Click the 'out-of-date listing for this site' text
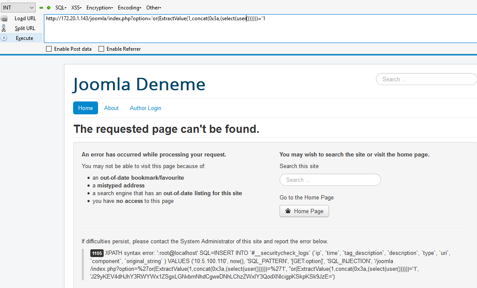 pos(203,193)
